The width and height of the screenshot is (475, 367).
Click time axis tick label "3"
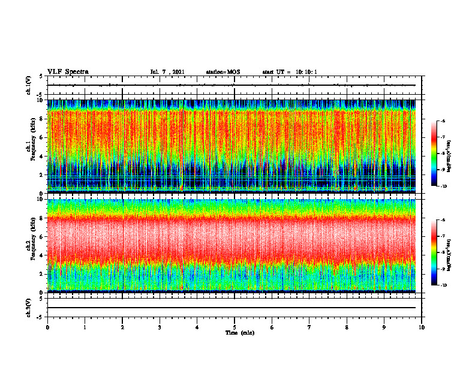point(160,327)
